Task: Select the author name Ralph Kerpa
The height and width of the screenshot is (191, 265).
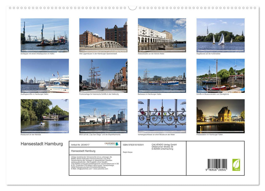Action: point(128,152)
